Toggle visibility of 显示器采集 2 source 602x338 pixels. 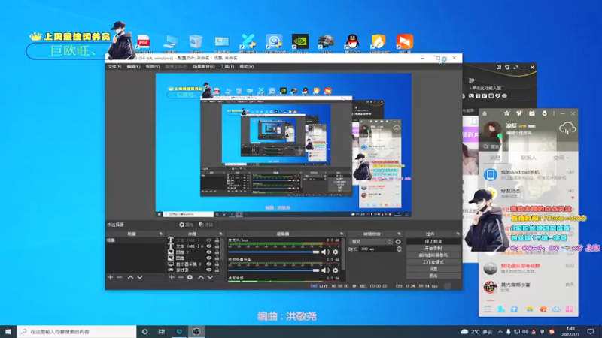coord(209,264)
